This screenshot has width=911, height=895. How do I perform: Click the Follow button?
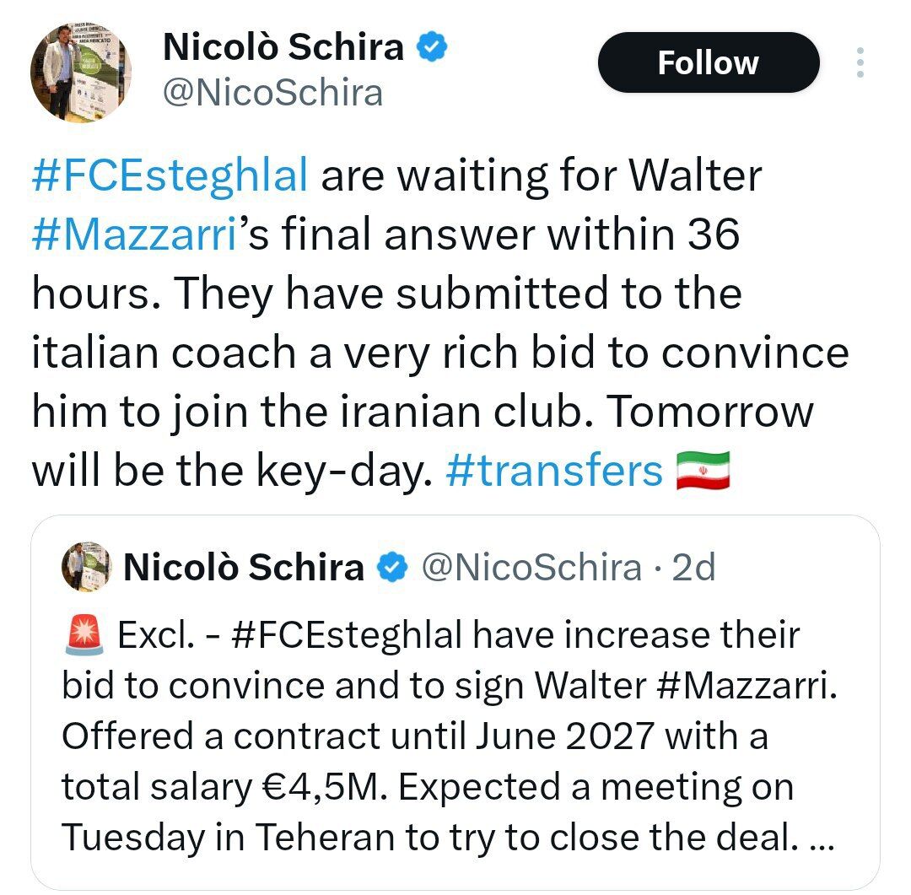pos(708,62)
